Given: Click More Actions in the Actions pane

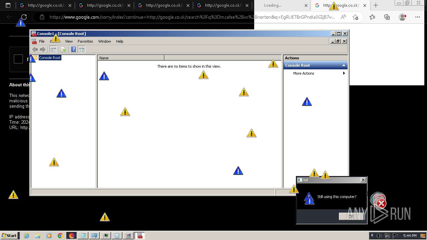Looking at the screenshot, I should (x=304, y=73).
